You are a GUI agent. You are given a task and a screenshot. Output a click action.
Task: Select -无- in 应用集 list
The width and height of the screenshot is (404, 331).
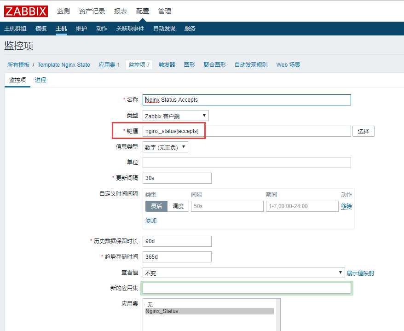(209, 305)
